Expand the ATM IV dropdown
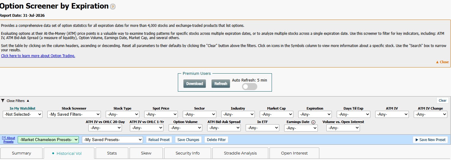451x160 pixels. tap(392, 114)
